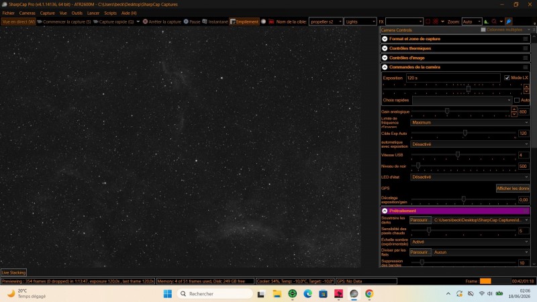Click the Task View taskbar icon
The image size is (537, 302).
pyautogui.click(x=261, y=294)
